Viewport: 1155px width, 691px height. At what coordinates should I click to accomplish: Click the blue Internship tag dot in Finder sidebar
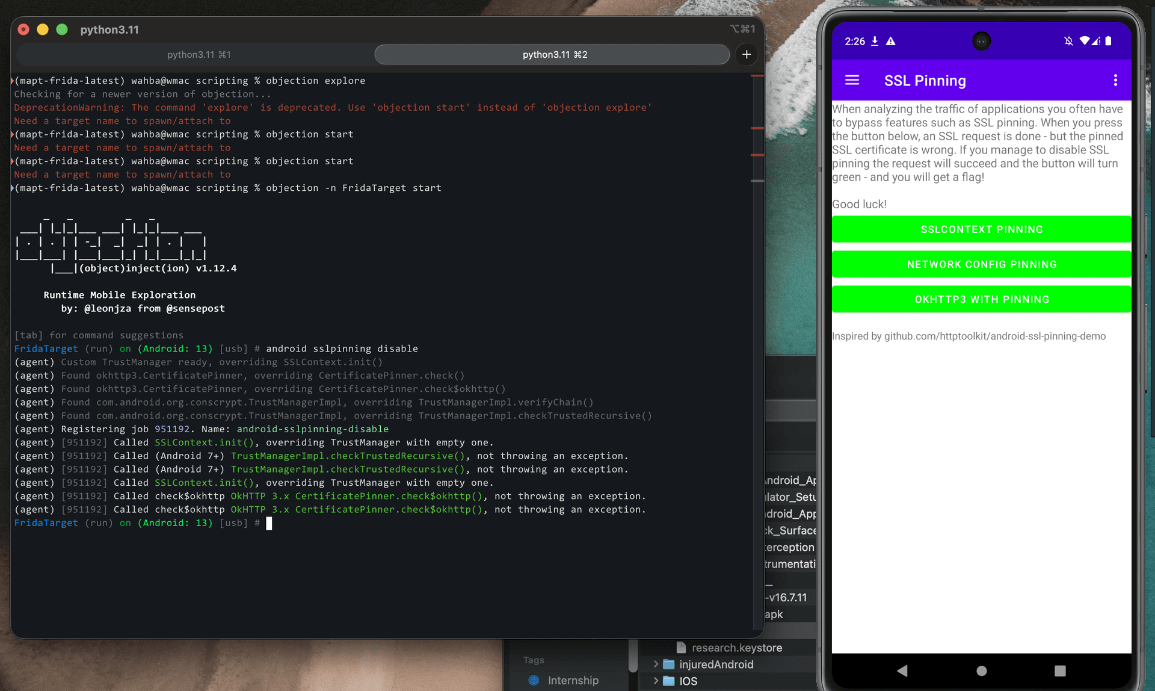pos(534,680)
